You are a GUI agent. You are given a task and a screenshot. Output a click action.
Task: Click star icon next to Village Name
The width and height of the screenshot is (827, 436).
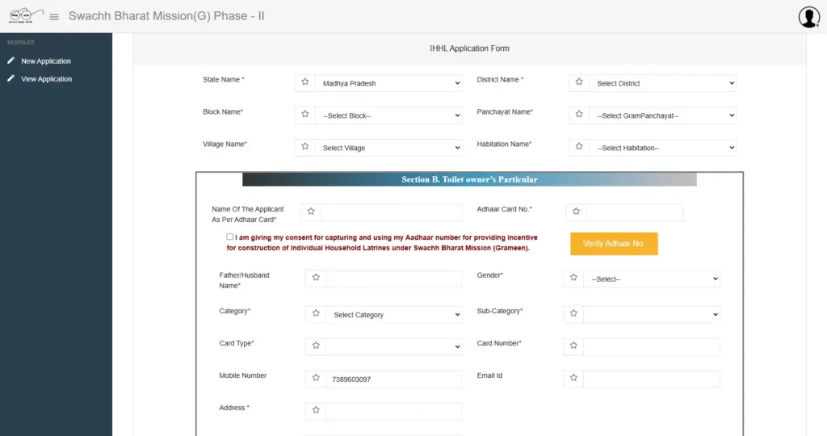(x=304, y=147)
